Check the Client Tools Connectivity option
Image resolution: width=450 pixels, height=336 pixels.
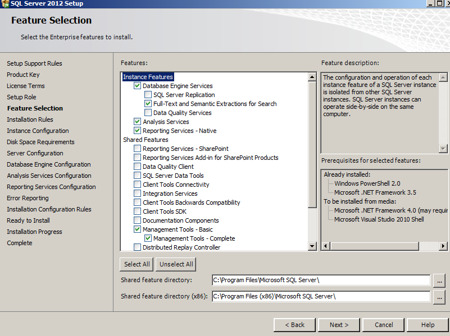pyautogui.click(x=137, y=185)
